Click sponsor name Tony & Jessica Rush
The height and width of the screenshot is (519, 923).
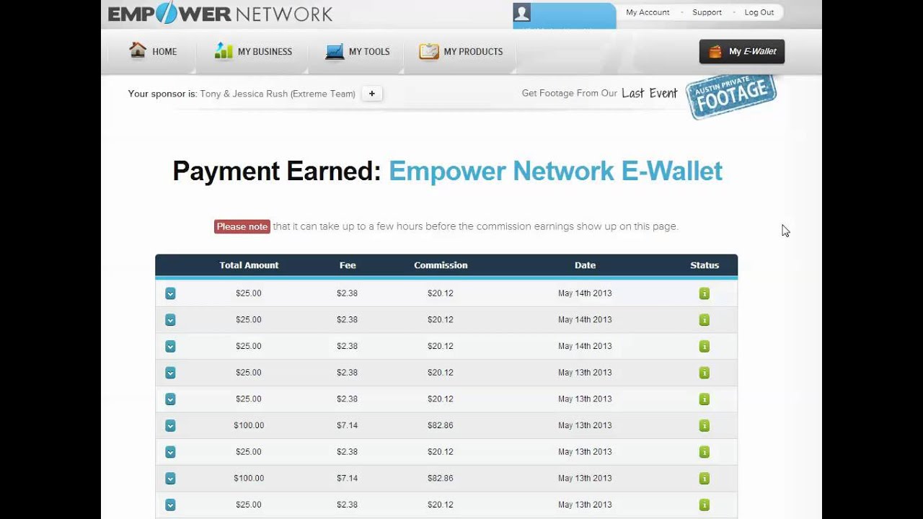pos(278,94)
